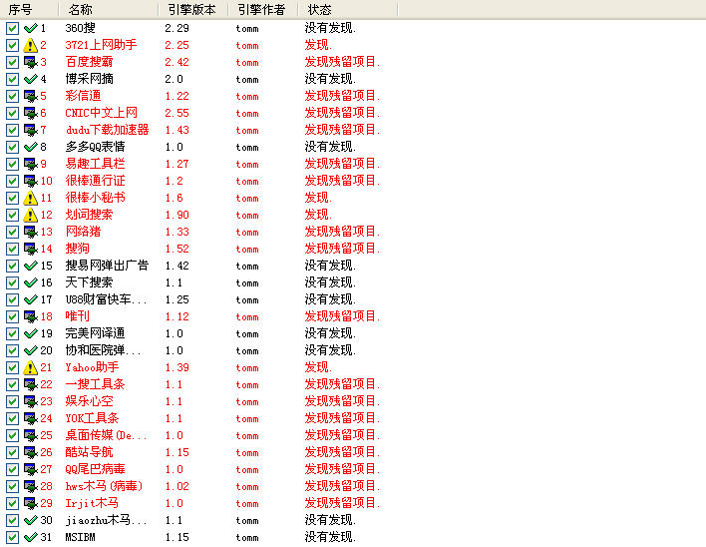Click the green check icon for 天下搜索
The width and height of the screenshot is (706, 547).
[30, 282]
